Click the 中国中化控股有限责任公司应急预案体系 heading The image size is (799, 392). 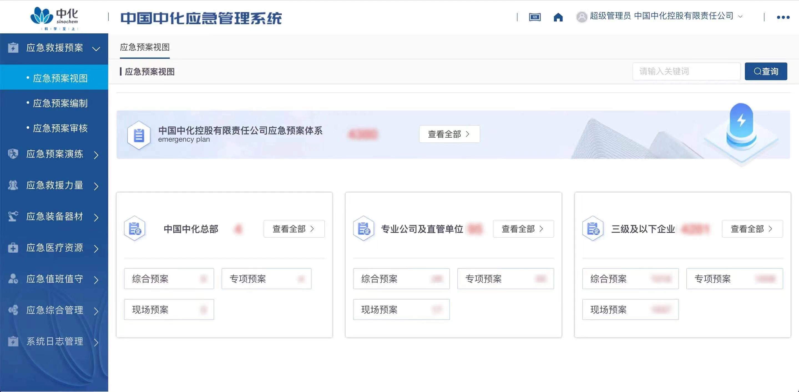pos(240,130)
